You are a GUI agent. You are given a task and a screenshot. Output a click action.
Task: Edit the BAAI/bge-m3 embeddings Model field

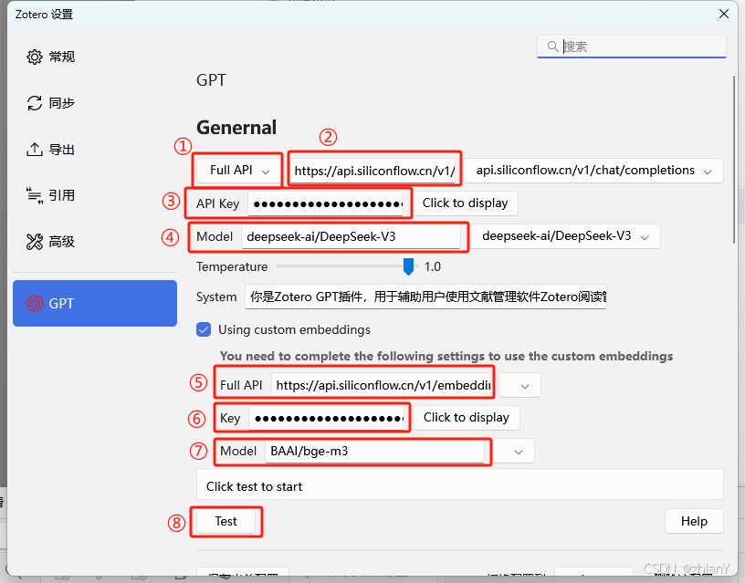(375, 451)
